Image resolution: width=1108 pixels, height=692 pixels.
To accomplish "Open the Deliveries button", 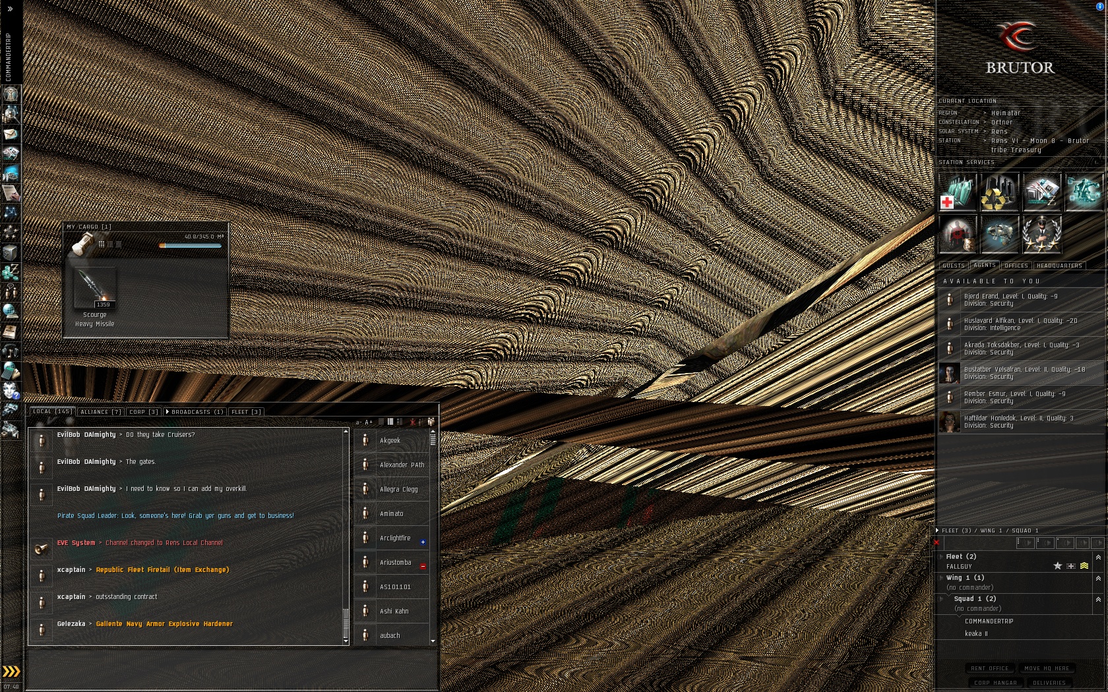I will click(x=1049, y=683).
